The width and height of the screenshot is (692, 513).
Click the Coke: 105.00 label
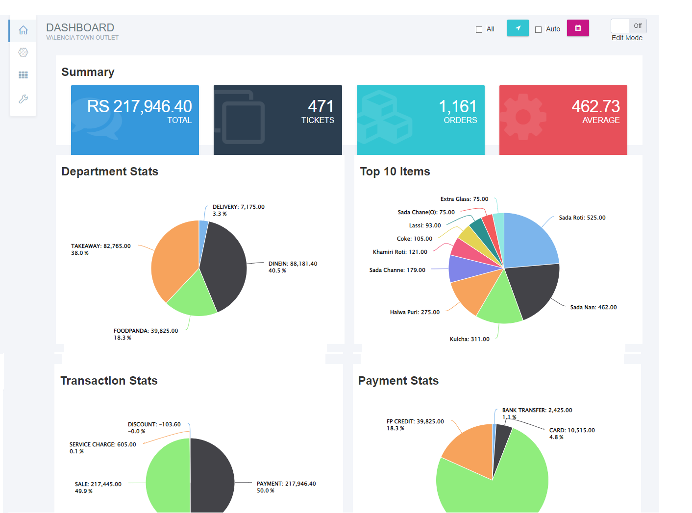[x=415, y=239]
